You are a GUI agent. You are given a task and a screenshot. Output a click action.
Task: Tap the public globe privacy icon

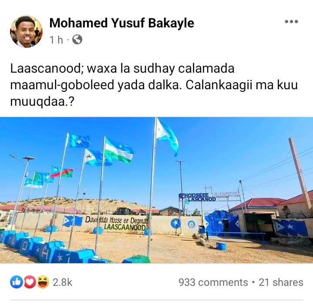(x=77, y=40)
